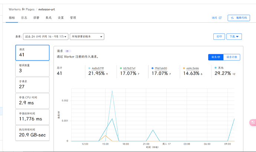Switch to the 部署 deployments tab
The width and height of the screenshot is (256, 152).
(x=36, y=18)
